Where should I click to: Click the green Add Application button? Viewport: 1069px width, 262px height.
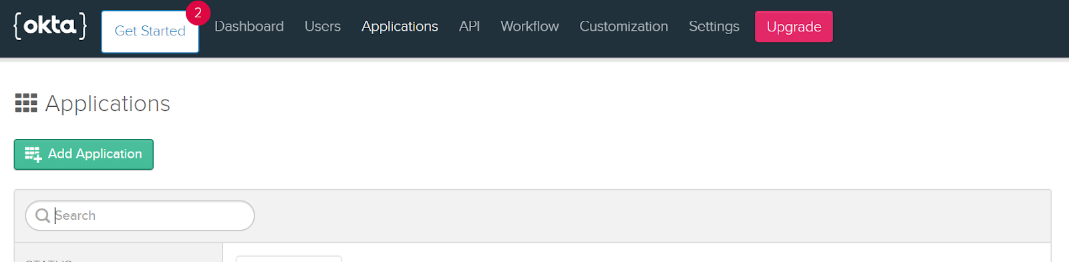click(84, 154)
